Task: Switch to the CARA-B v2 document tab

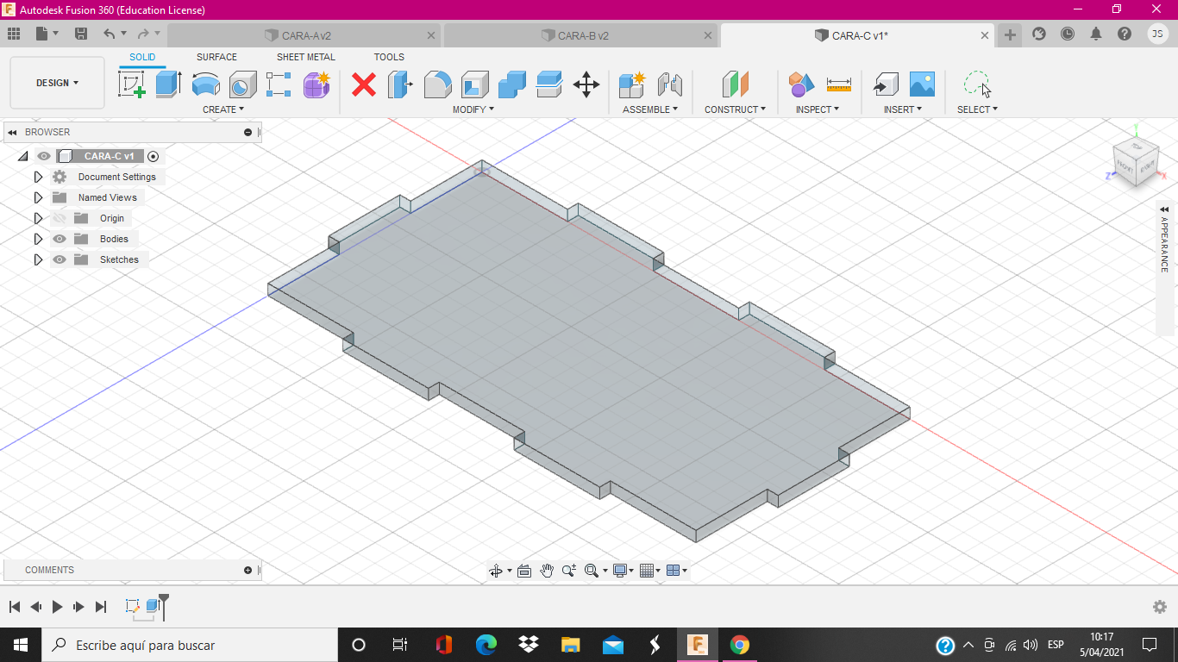Action: [580, 35]
